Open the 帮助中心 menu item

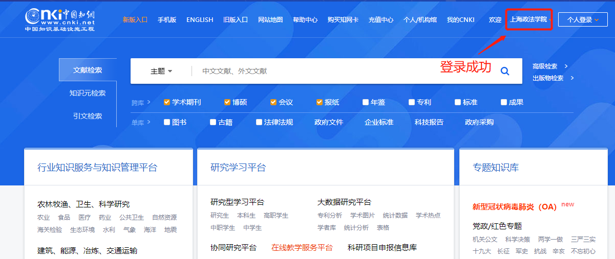click(305, 20)
